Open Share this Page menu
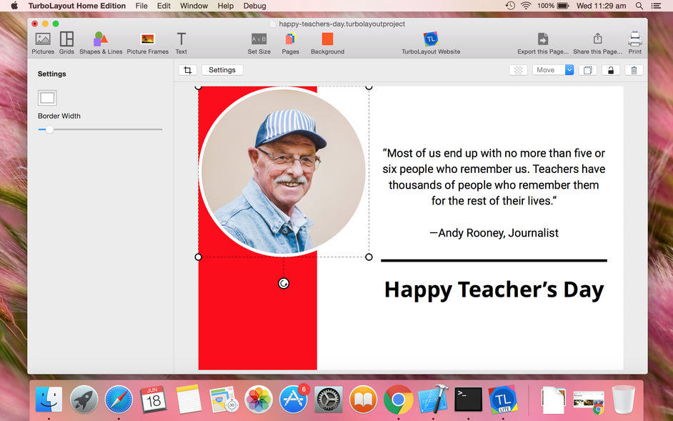 click(x=597, y=43)
